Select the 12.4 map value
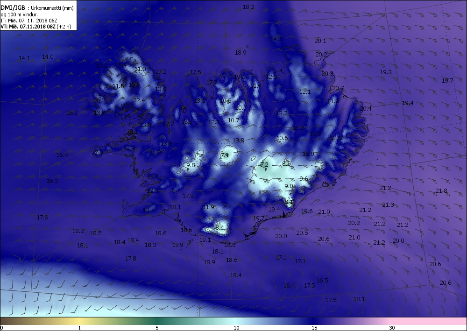Viewport: 467px width, 331px height. click(139, 100)
